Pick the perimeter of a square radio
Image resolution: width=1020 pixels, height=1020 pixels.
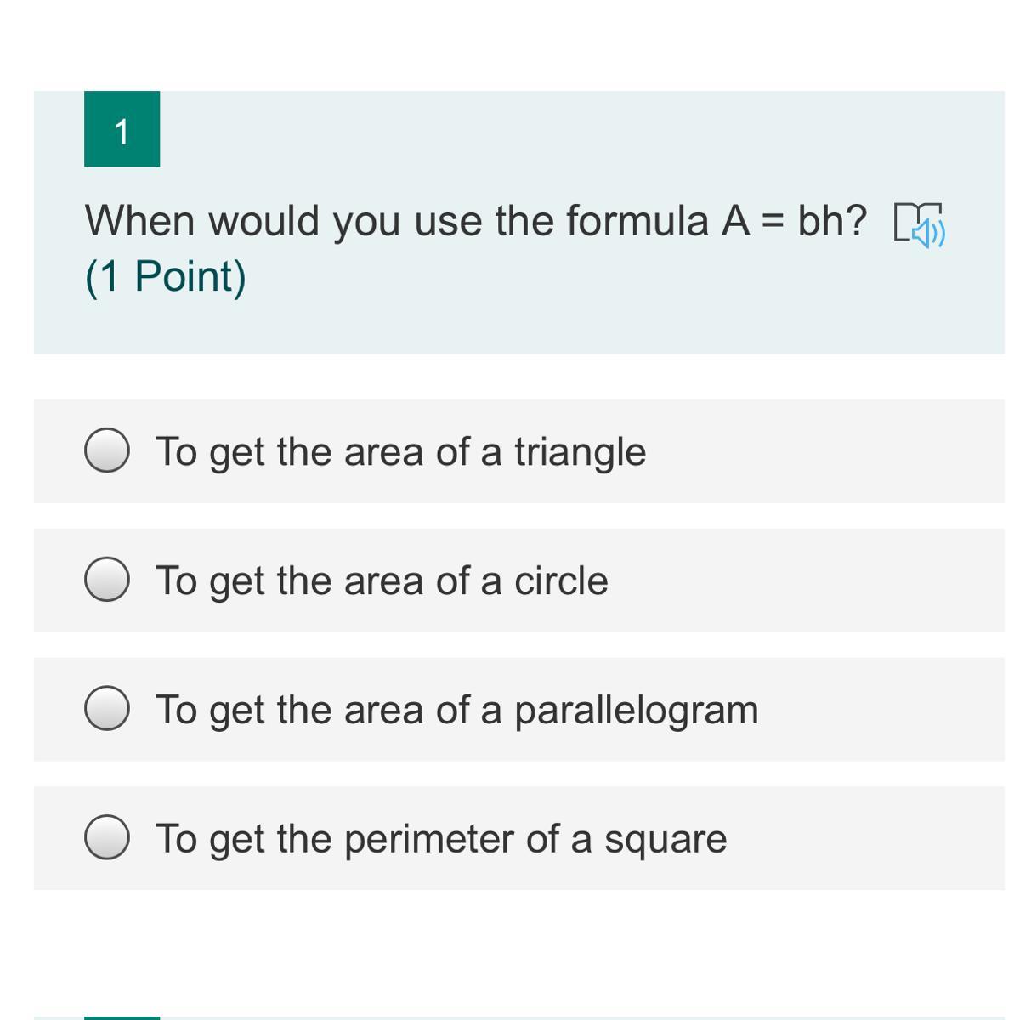pos(107,838)
